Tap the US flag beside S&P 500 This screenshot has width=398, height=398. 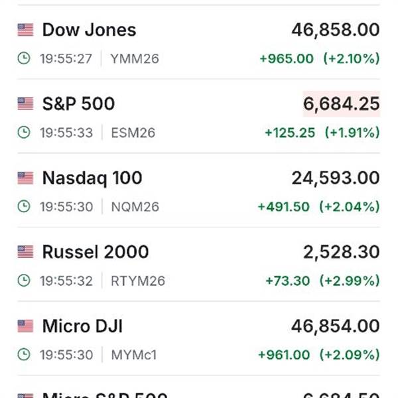25,104
